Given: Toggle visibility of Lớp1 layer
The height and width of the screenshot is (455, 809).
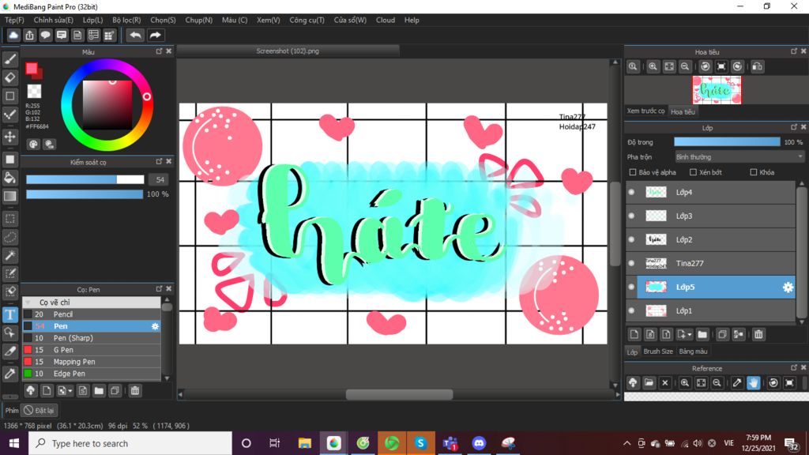Looking at the screenshot, I should pos(631,310).
